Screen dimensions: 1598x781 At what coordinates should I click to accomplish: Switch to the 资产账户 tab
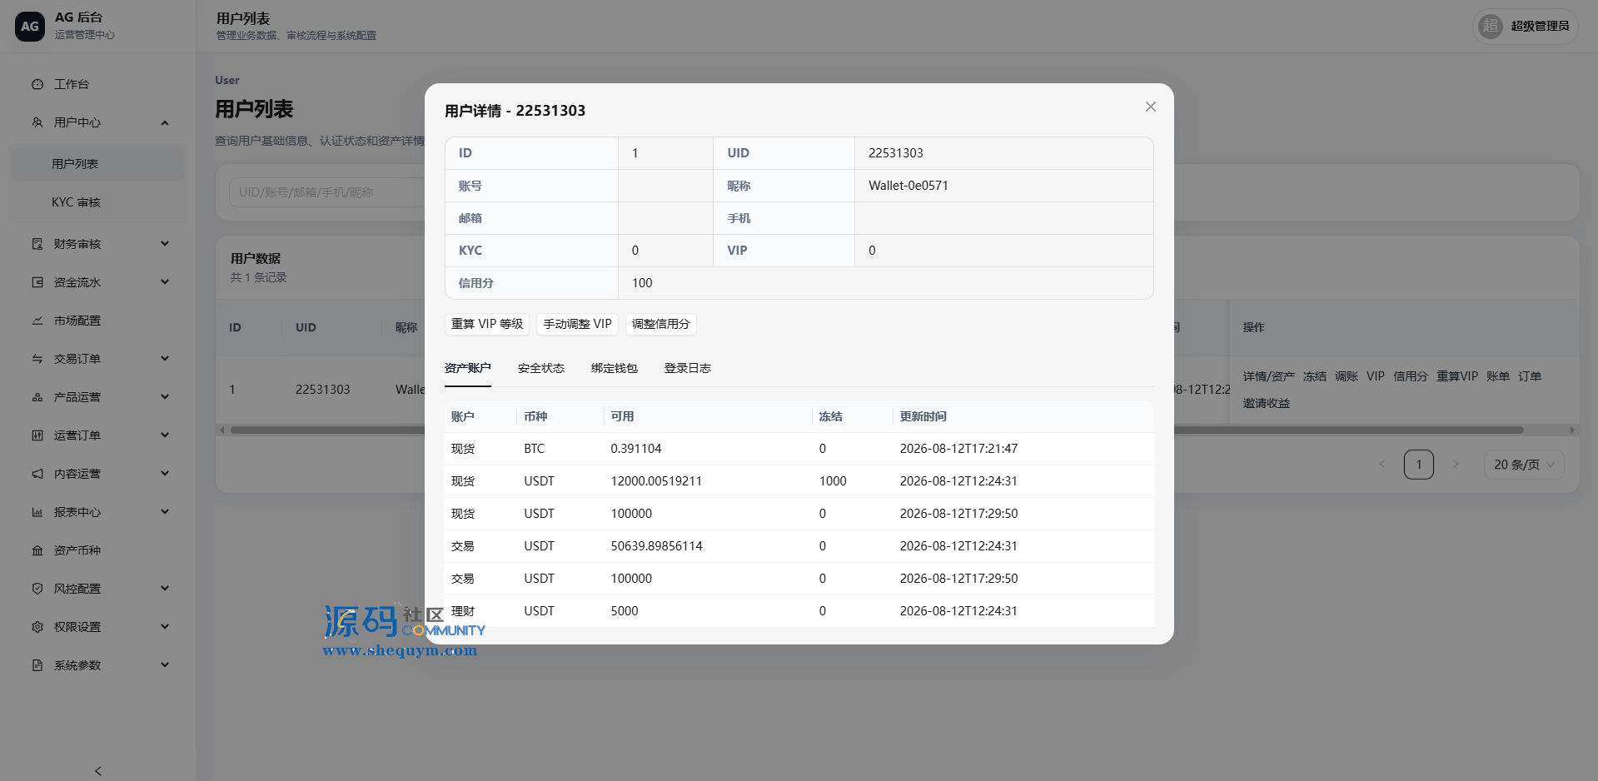click(x=468, y=368)
